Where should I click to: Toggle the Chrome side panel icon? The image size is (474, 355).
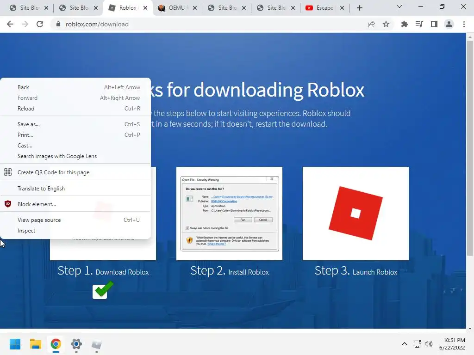(x=434, y=24)
